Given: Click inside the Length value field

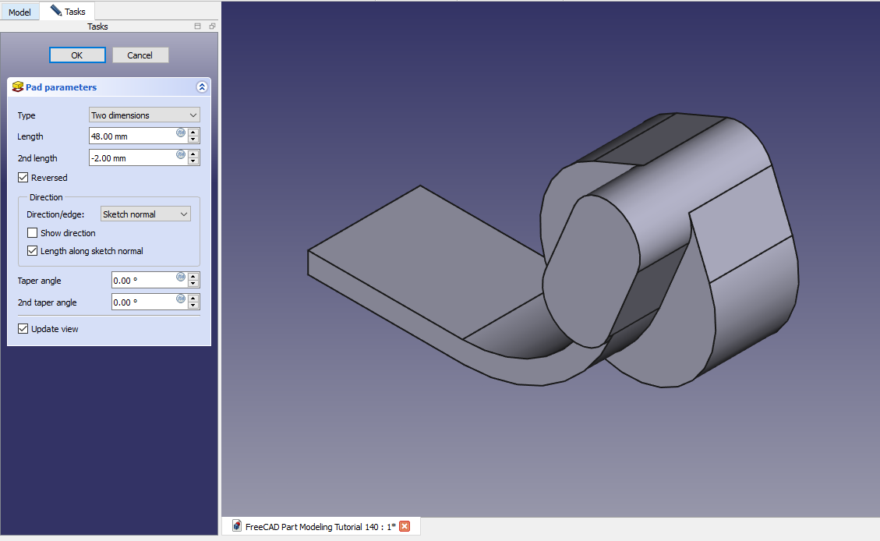Looking at the screenshot, I should coord(131,136).
